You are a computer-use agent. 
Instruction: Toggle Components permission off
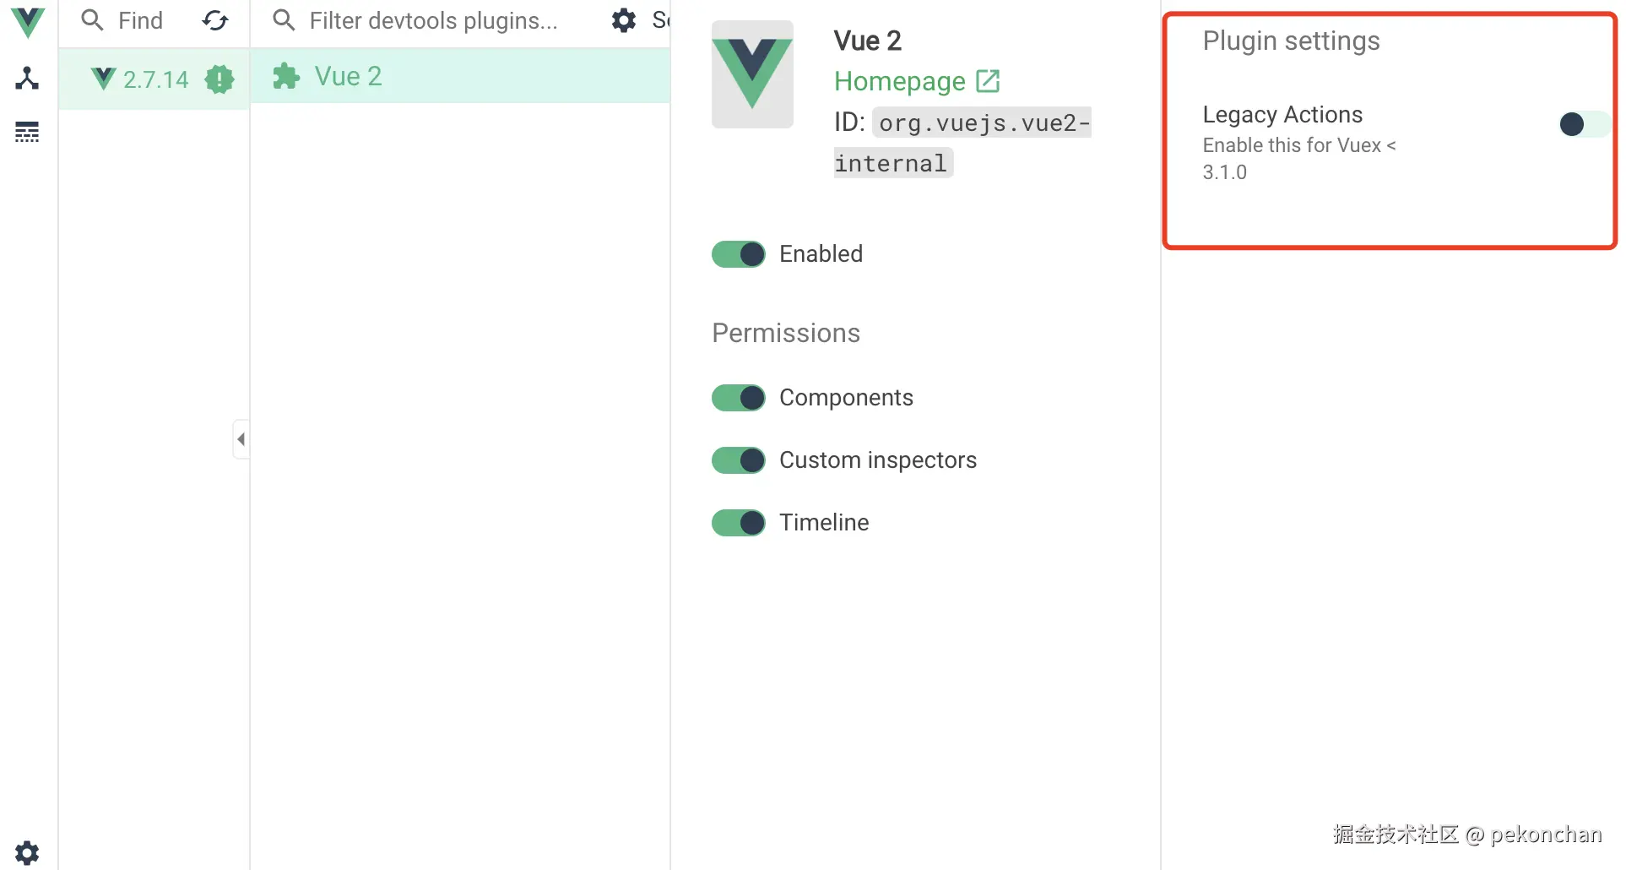click(x=739, y=398)
